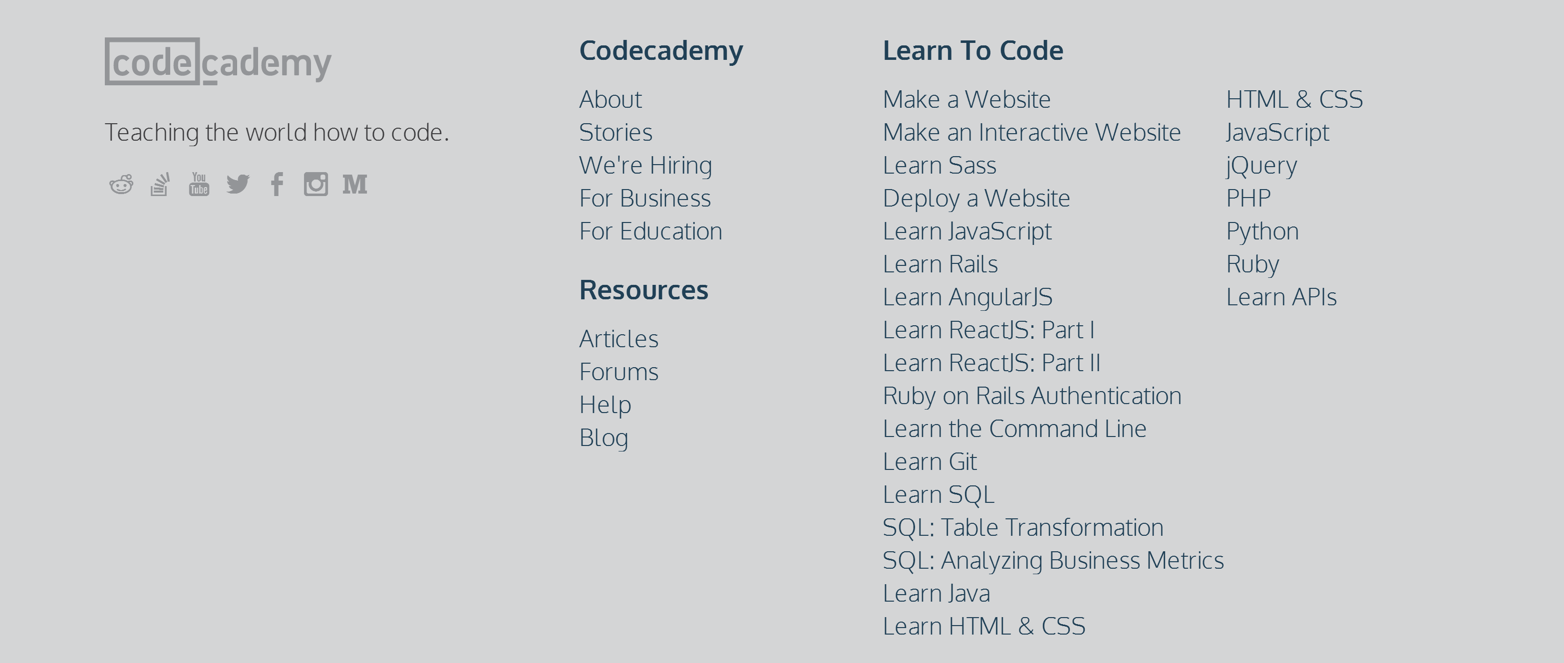
Task: Open the Twitter bird icon
Action: [x=238, y=185]
